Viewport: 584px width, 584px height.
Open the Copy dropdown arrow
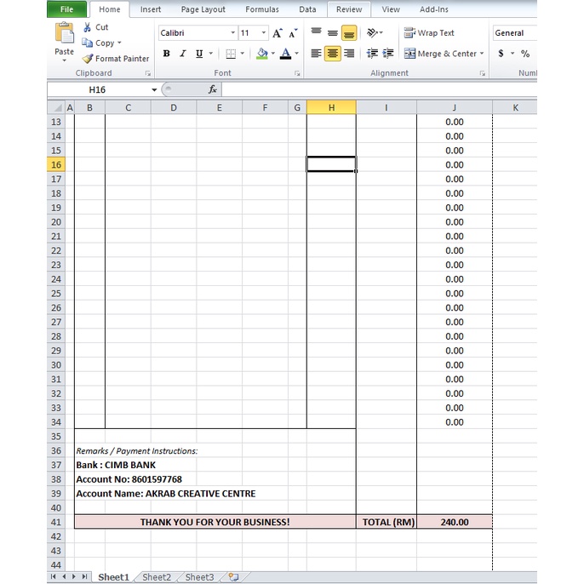(x=119, y=43)
